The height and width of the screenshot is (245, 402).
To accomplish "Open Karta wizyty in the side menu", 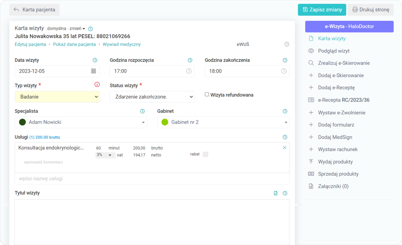I will [x=332, y=38].
